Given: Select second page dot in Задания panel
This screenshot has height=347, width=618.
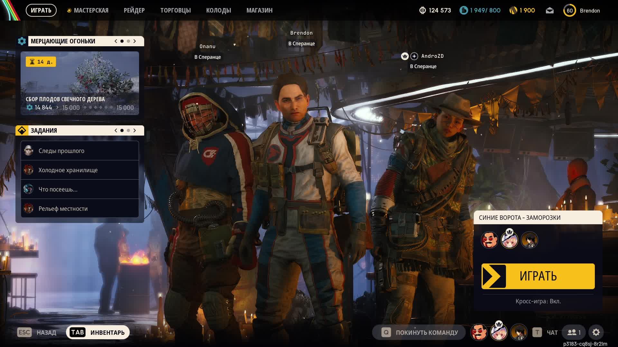Looking at the screenshot, I should 128,130.
